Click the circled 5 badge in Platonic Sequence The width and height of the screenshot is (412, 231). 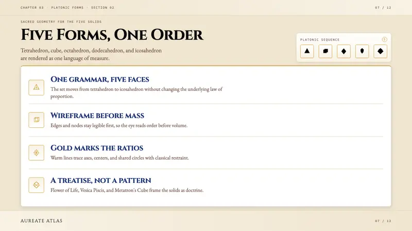384,40
